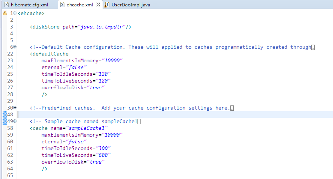Expand the folded comment at line 49
333x179 pixels.
(15, 121)
